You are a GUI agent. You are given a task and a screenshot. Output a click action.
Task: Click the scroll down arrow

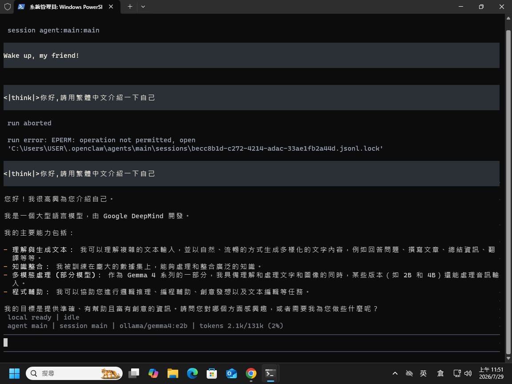coord(508,358)
